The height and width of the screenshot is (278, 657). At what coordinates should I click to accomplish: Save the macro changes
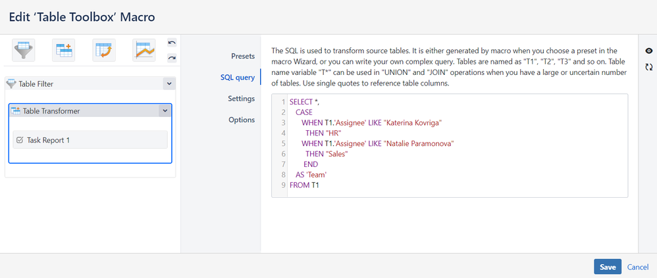[x=607, y=267]
